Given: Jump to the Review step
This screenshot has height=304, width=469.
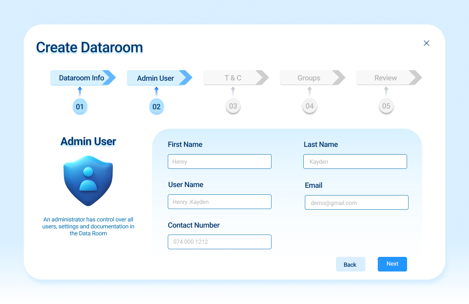Looking at the screenshot, I should click(389, 78).
